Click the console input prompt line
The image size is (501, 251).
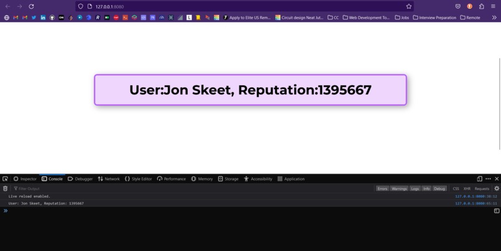[249, 211]
